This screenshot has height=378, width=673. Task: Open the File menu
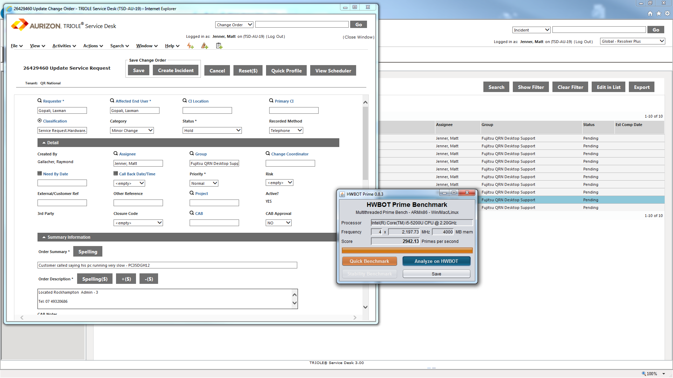[x=17, y=46]
